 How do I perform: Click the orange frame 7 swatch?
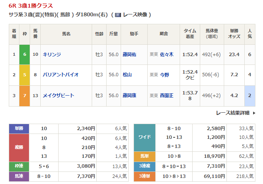25,96
